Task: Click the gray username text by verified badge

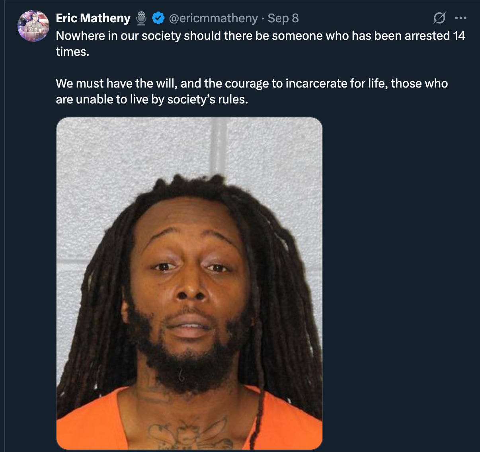Action: coord(214,18)
